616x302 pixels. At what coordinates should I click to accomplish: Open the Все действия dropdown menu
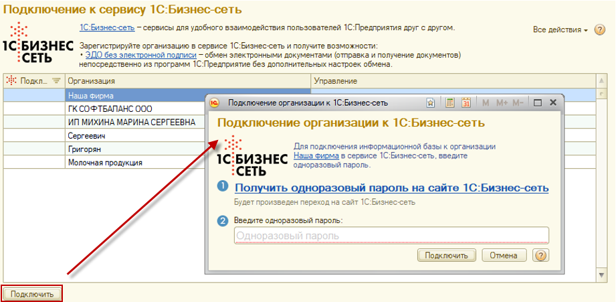point(560,30)
